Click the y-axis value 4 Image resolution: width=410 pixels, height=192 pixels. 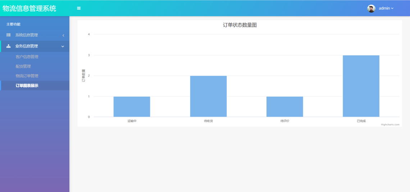(x=89, y=34)
